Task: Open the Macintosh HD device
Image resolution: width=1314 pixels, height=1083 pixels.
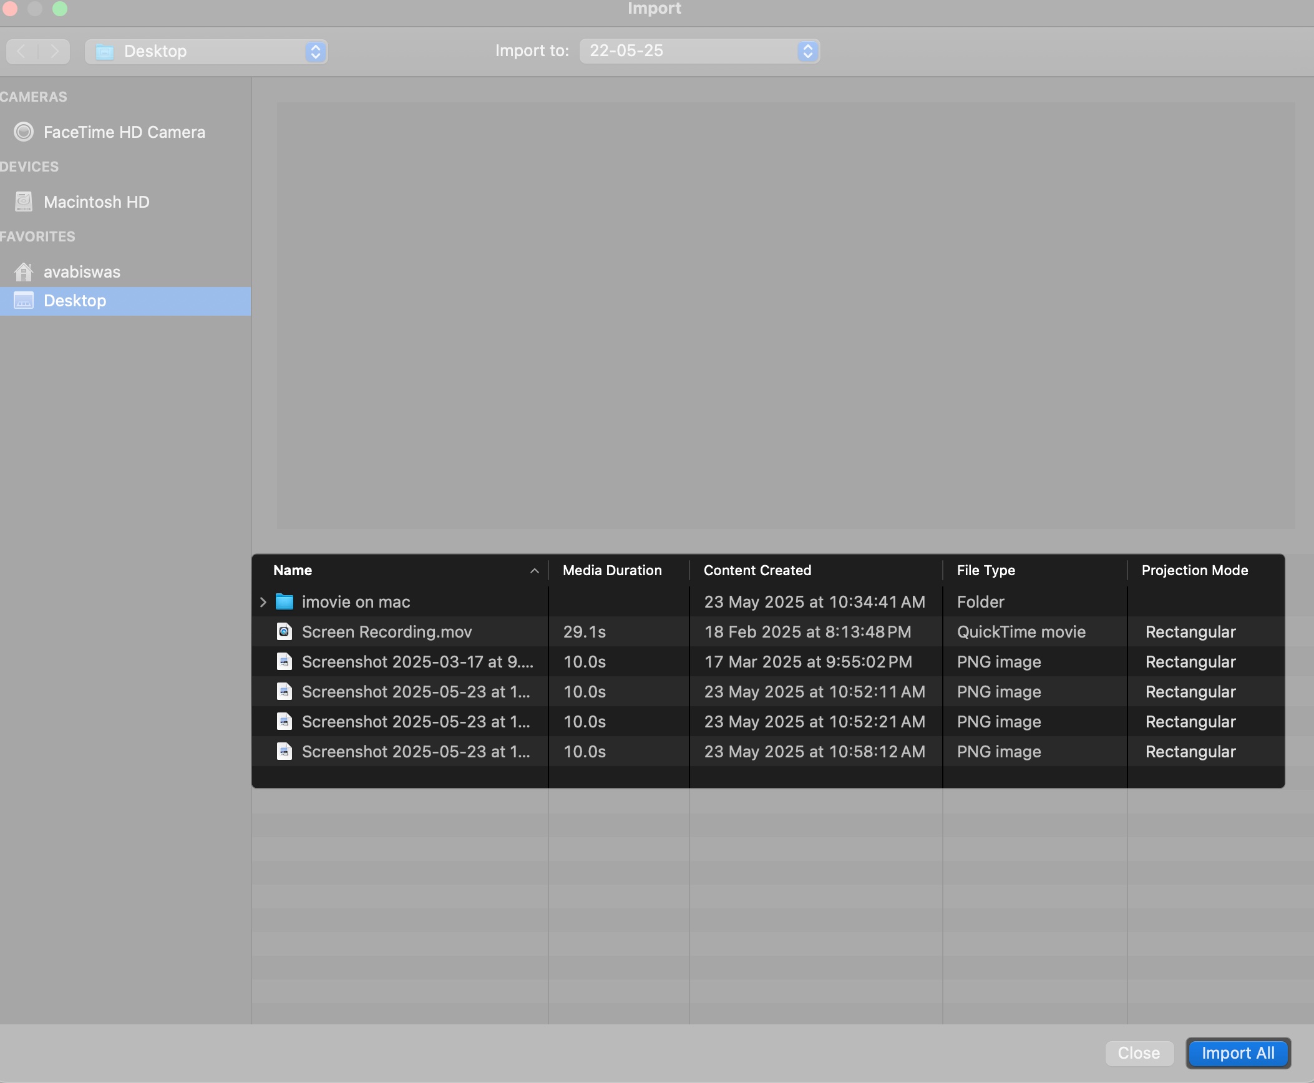Action: pyautogui.click(x=96, y=202)
